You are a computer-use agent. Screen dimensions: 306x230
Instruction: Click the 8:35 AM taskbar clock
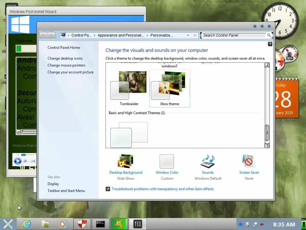pos(284,224)
